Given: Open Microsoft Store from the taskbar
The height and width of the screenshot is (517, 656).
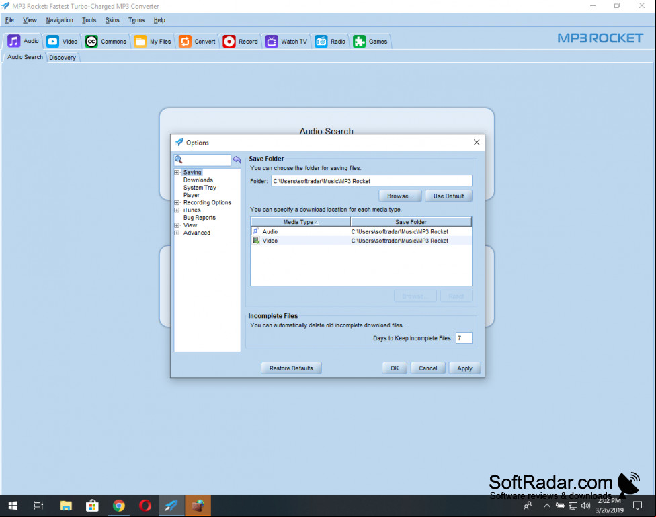Looking at the screenshot, I should tap(92, 506).
